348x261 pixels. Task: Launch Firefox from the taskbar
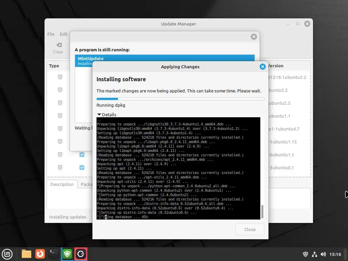click(x=40, y=254)
